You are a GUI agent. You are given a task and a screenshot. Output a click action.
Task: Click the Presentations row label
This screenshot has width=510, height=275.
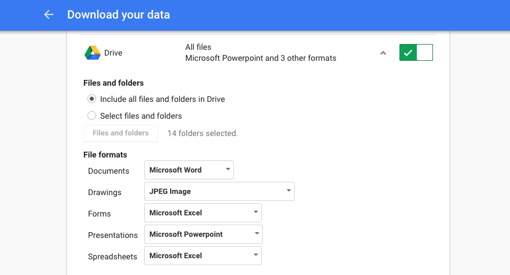113,235
